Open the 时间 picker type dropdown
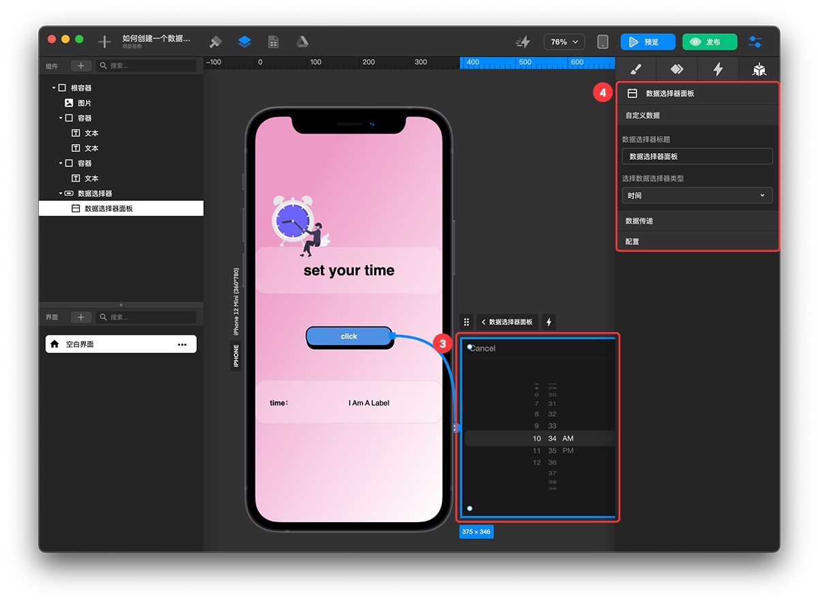Viewport: 818px width, 603px height. pos(697,195)
